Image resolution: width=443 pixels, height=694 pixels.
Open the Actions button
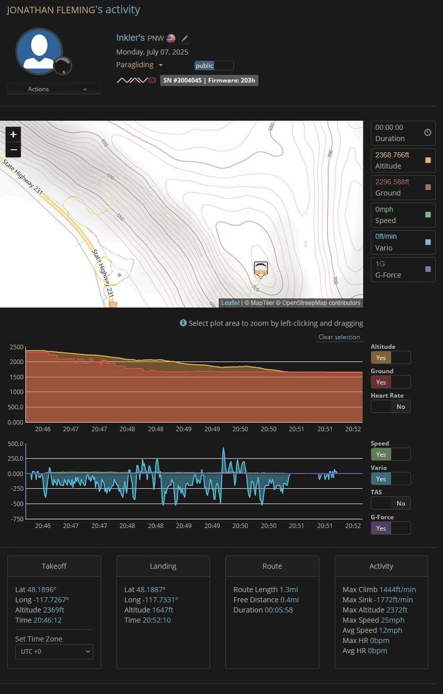(39, 89)
